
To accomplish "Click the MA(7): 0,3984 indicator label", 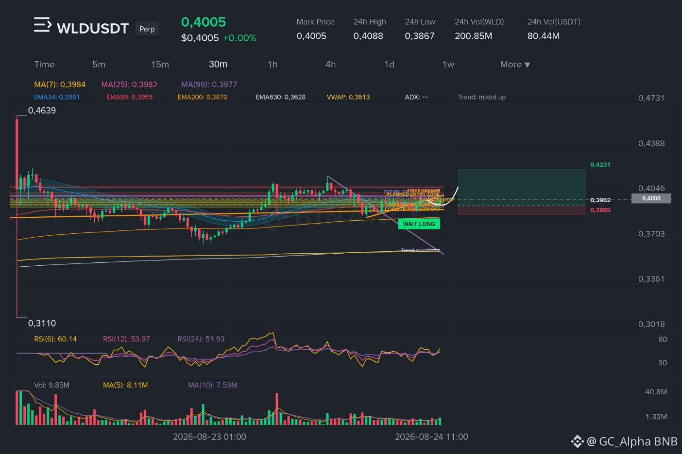I will 60,84.
